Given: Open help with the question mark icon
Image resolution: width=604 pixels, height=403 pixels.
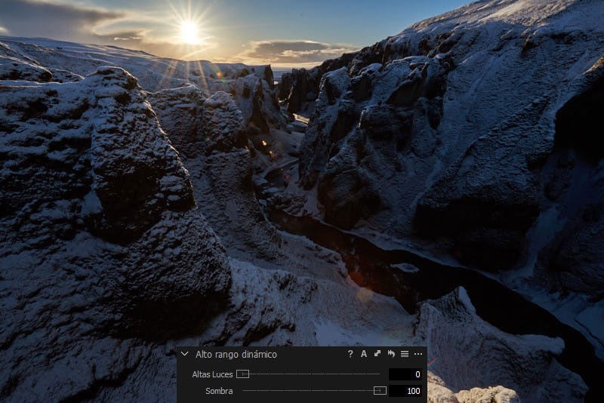Looking at the screenshot, I should [x=350, y=354].
